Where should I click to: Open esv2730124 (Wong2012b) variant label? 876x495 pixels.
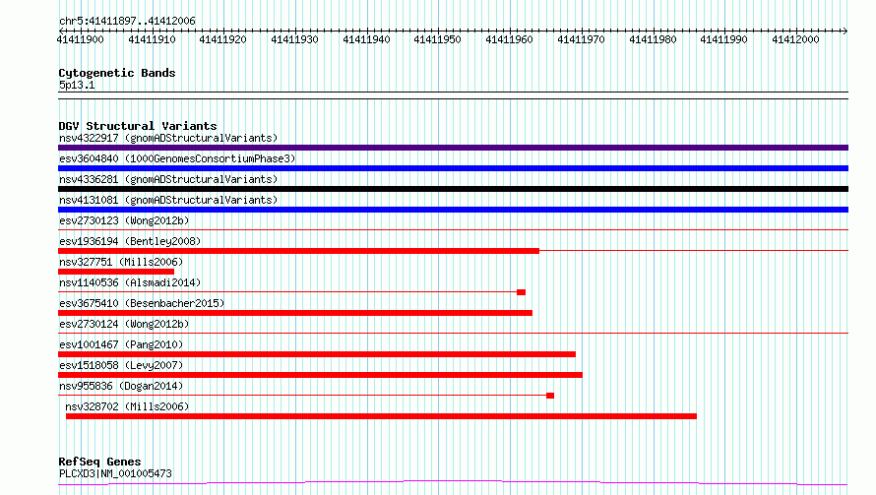(x=124, y=324)
